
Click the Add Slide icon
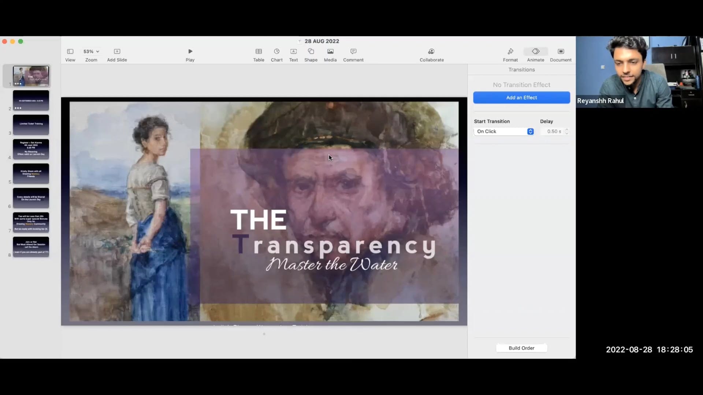tap(117, 52)
